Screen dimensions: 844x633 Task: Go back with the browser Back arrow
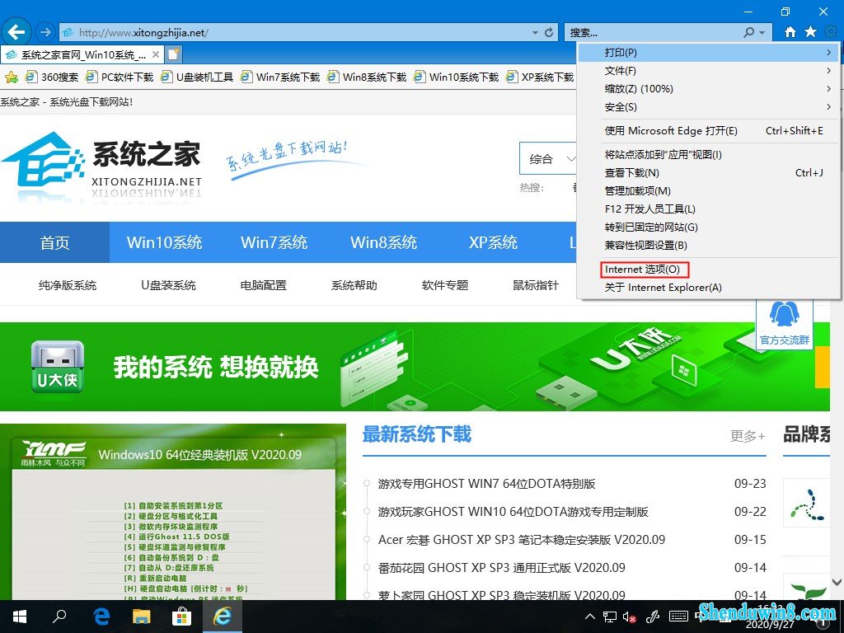[16, 32]
